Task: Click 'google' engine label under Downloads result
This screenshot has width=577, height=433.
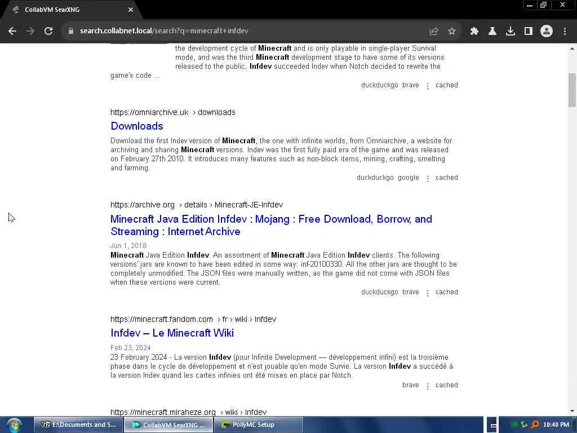Action: (409, 178)
